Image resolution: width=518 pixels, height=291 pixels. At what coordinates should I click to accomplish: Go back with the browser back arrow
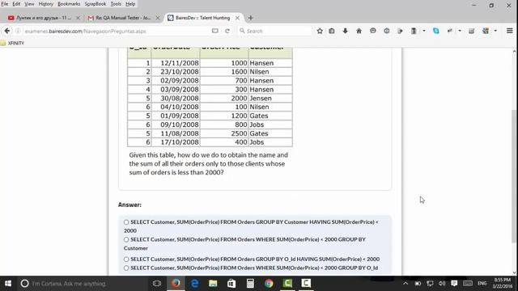pos(7,31)
